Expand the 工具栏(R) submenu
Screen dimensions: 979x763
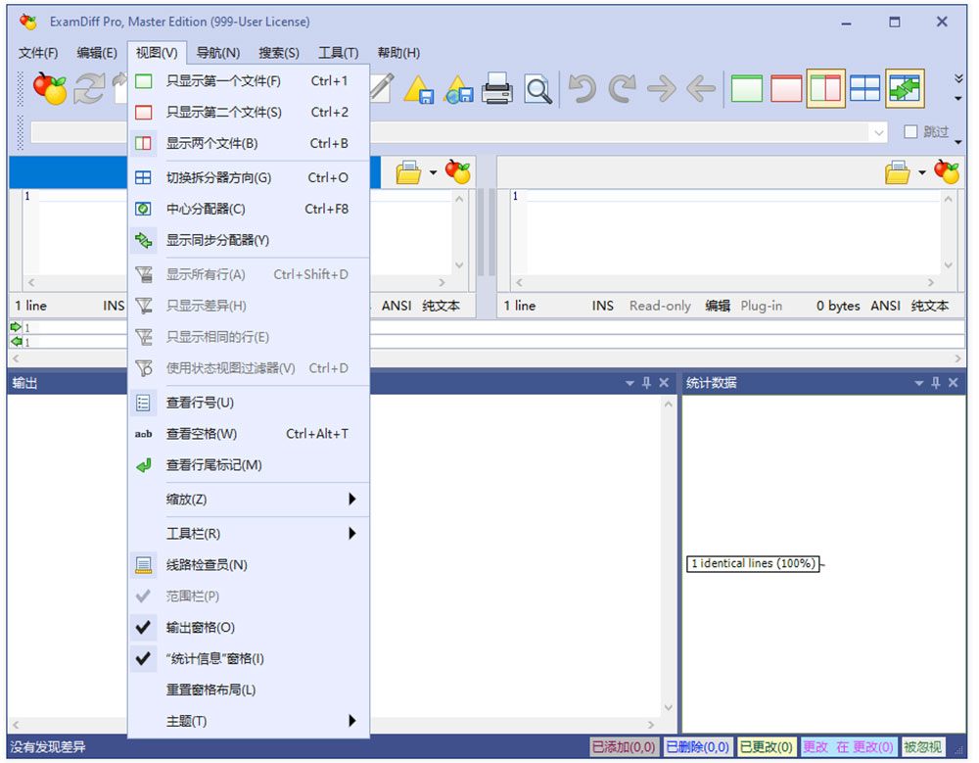click(x=249, y=534)
